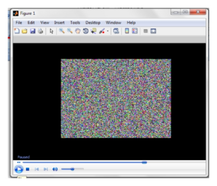Image resolution: width=217 pixels, height=186 pixels.
Task: Enable the Data Cursor tool
Action: pyautogui.click(x=94, y=31)
